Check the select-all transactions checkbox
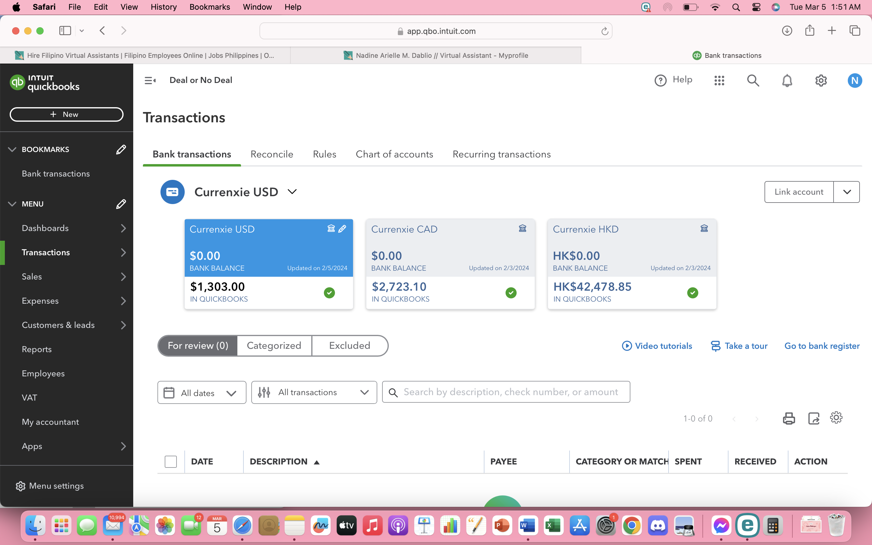This screenshot has height=545, width=872. point(170,461)
